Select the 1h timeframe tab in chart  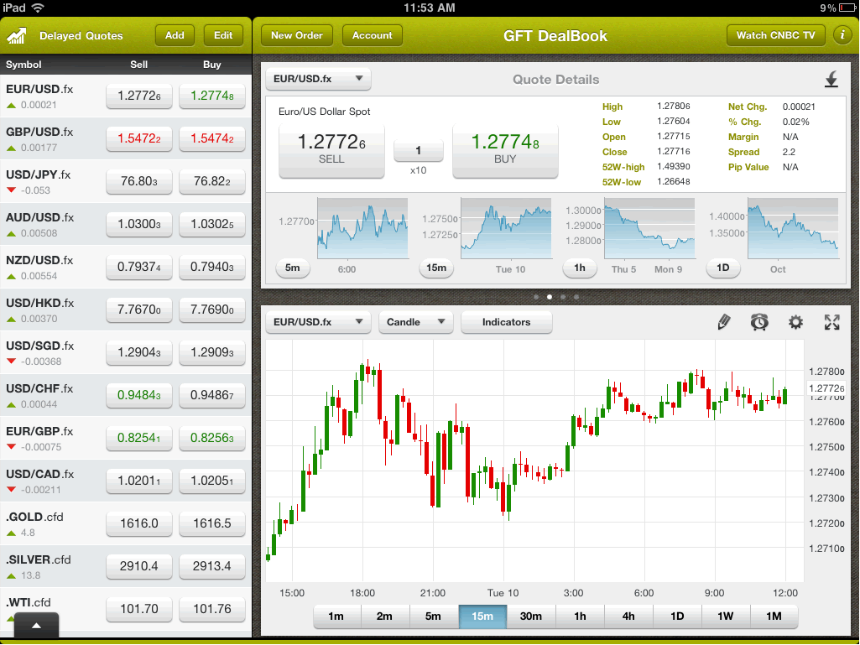click(x=580, y=616)
